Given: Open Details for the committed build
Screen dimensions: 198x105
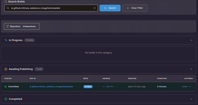Looking at the screenshot, I should pyautogui.click(x=186, y=87).
